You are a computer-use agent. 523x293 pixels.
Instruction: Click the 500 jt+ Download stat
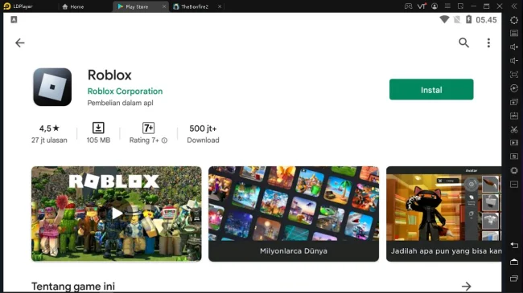tap(203, 134)
